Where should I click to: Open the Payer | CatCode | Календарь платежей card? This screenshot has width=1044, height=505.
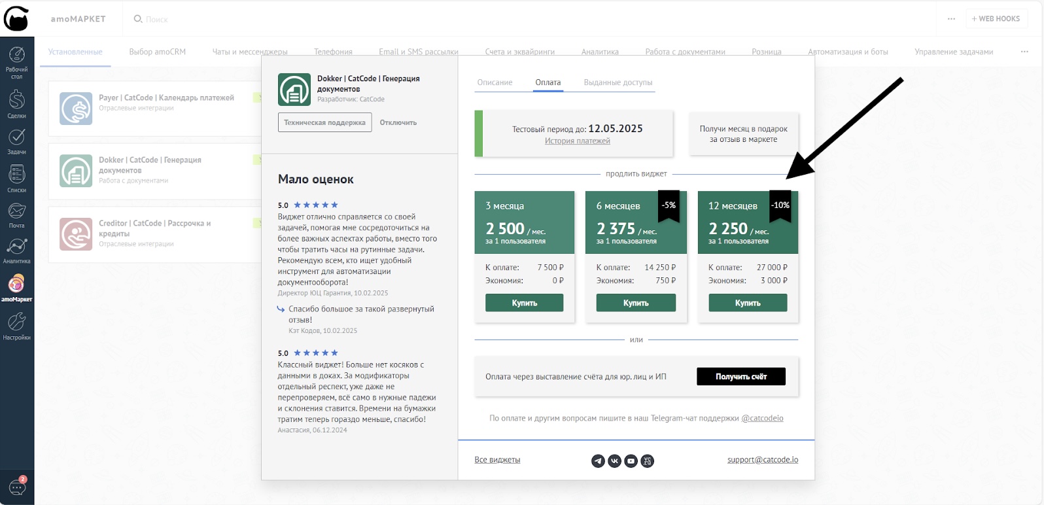[x=155, y=109]
